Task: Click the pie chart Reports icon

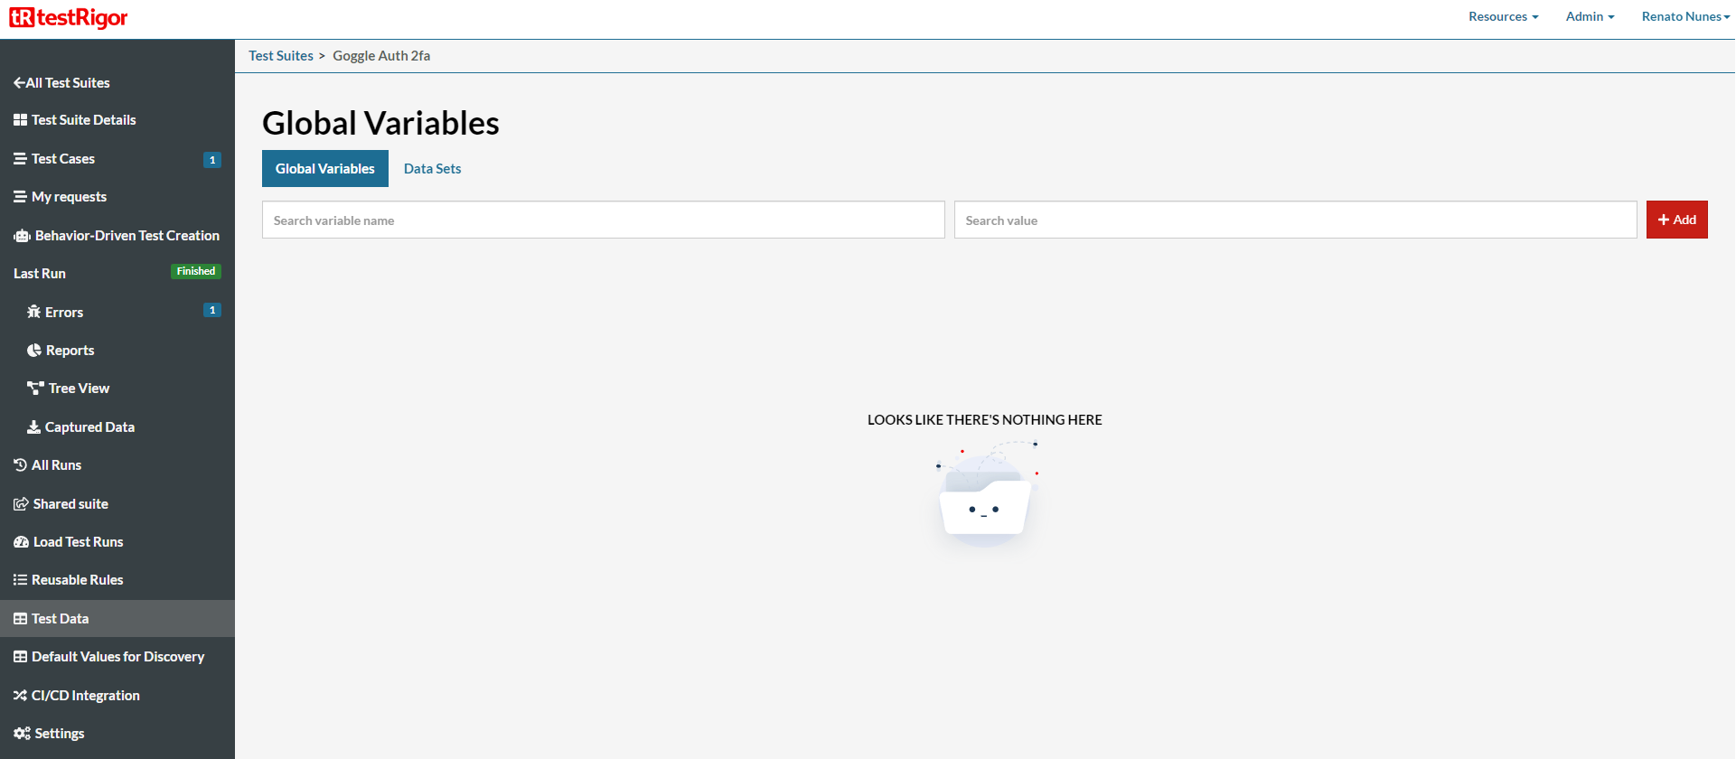Action: (x=34, y=351)
